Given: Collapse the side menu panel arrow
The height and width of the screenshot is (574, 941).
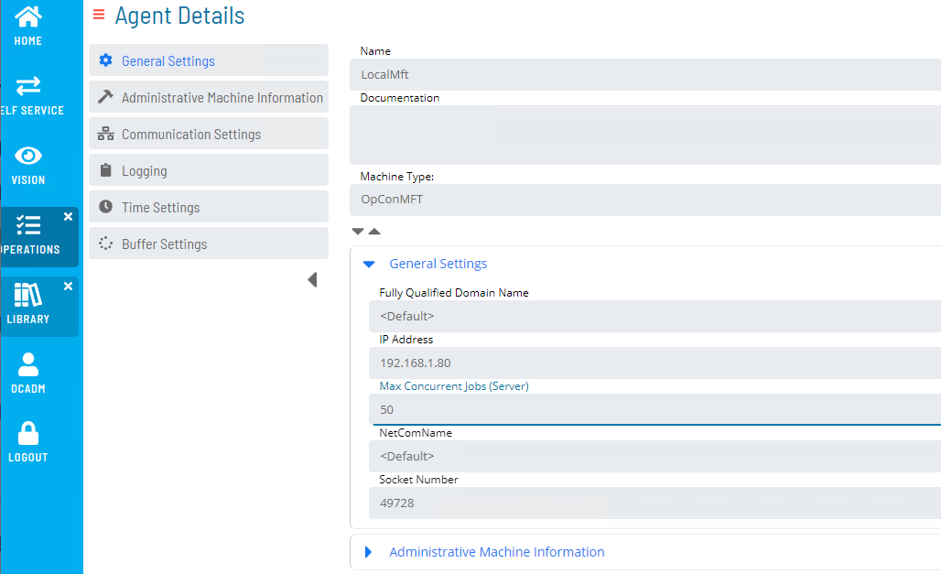Looking at the screenshot, I should [312, 280].
